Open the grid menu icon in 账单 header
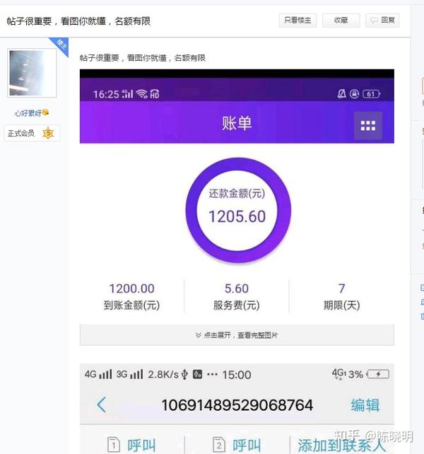The height and width of the screenshot is (454, 424). coord(368,126)
